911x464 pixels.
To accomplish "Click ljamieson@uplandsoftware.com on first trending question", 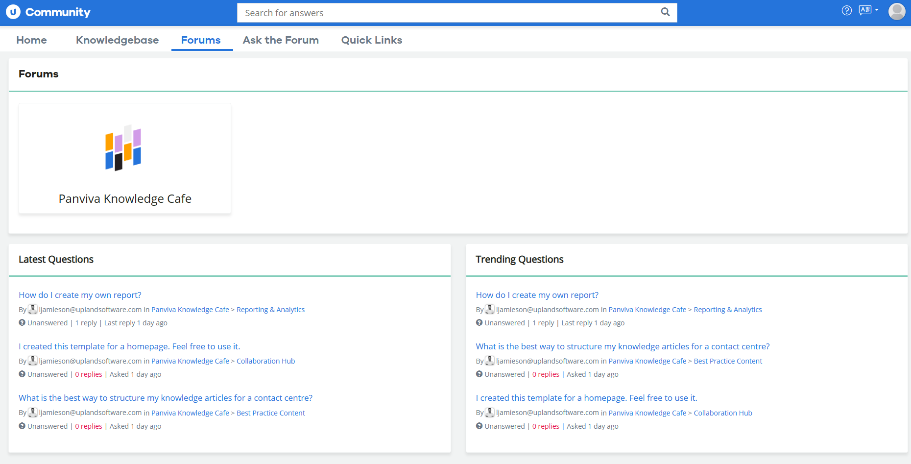I will (x=548, y=310).
